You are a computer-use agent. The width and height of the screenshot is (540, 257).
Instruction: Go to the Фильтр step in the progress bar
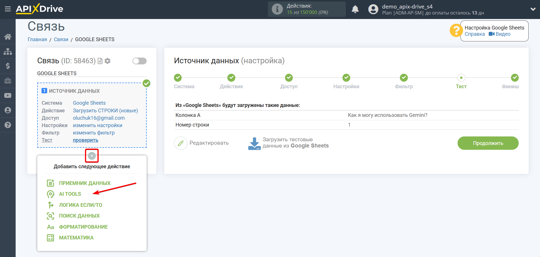pos(404,78)
